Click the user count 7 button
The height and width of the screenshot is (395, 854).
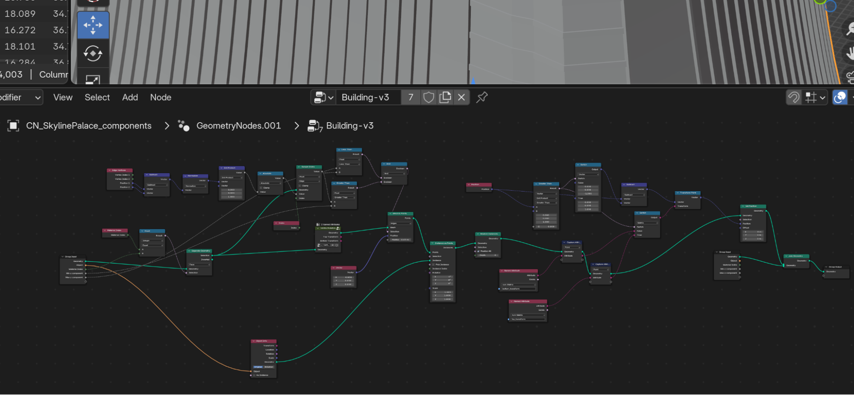coord(411,97)
